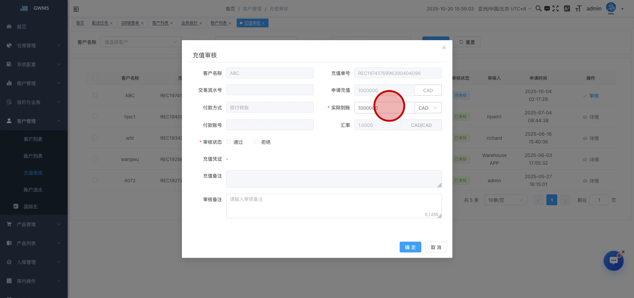Open the CAD currency dropdown for 实际到账
The height and width of the screenshot is (298, 634).
click(428, 108)
